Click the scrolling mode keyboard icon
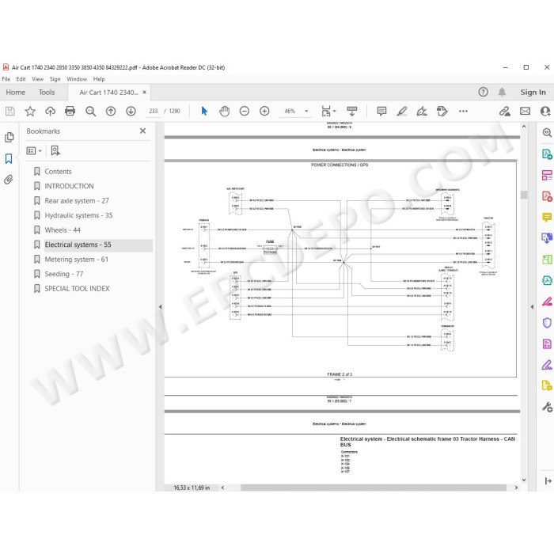This screenshot has width=554, height=554. 352,112
